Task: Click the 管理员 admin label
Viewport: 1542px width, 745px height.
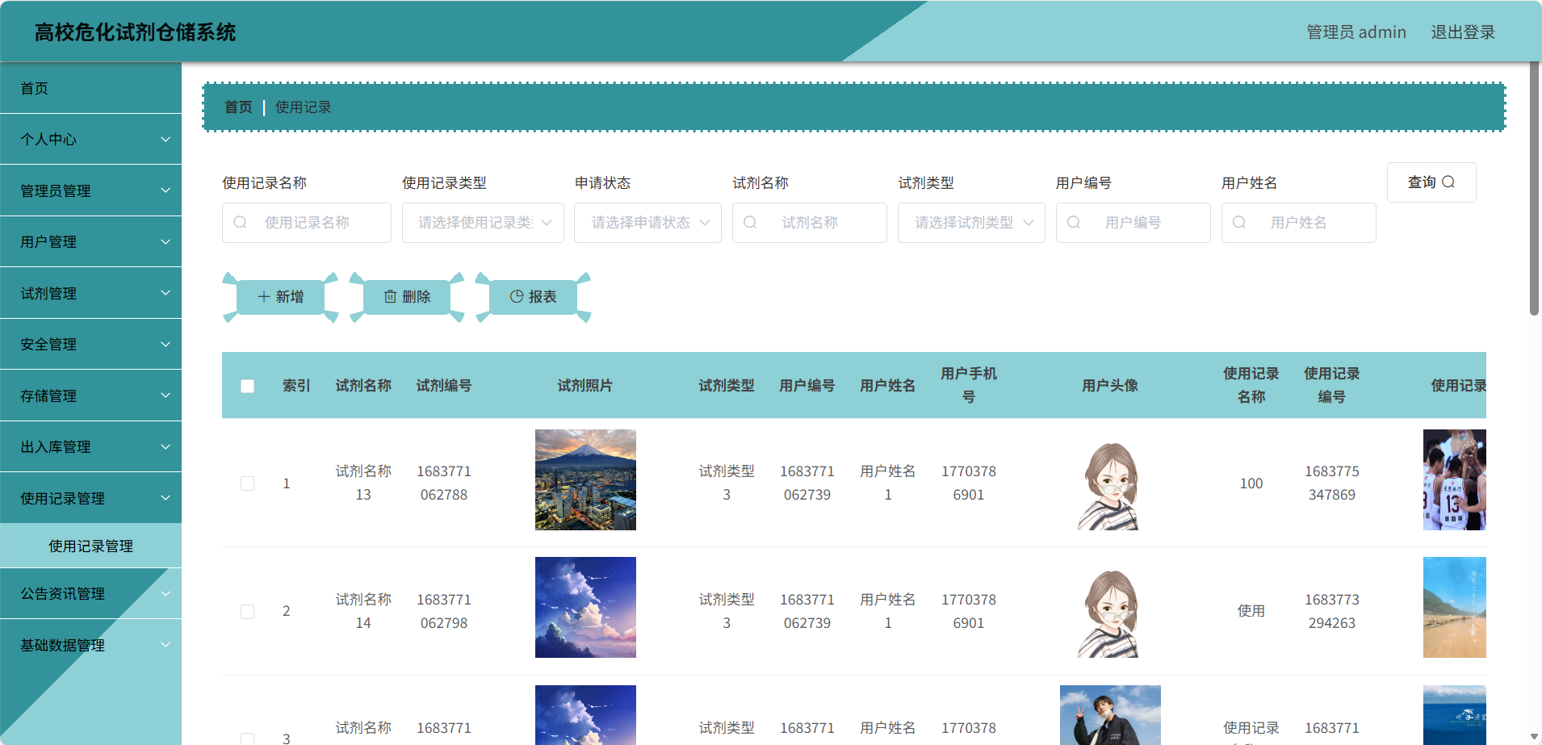Action: [x=1356, y=32]
